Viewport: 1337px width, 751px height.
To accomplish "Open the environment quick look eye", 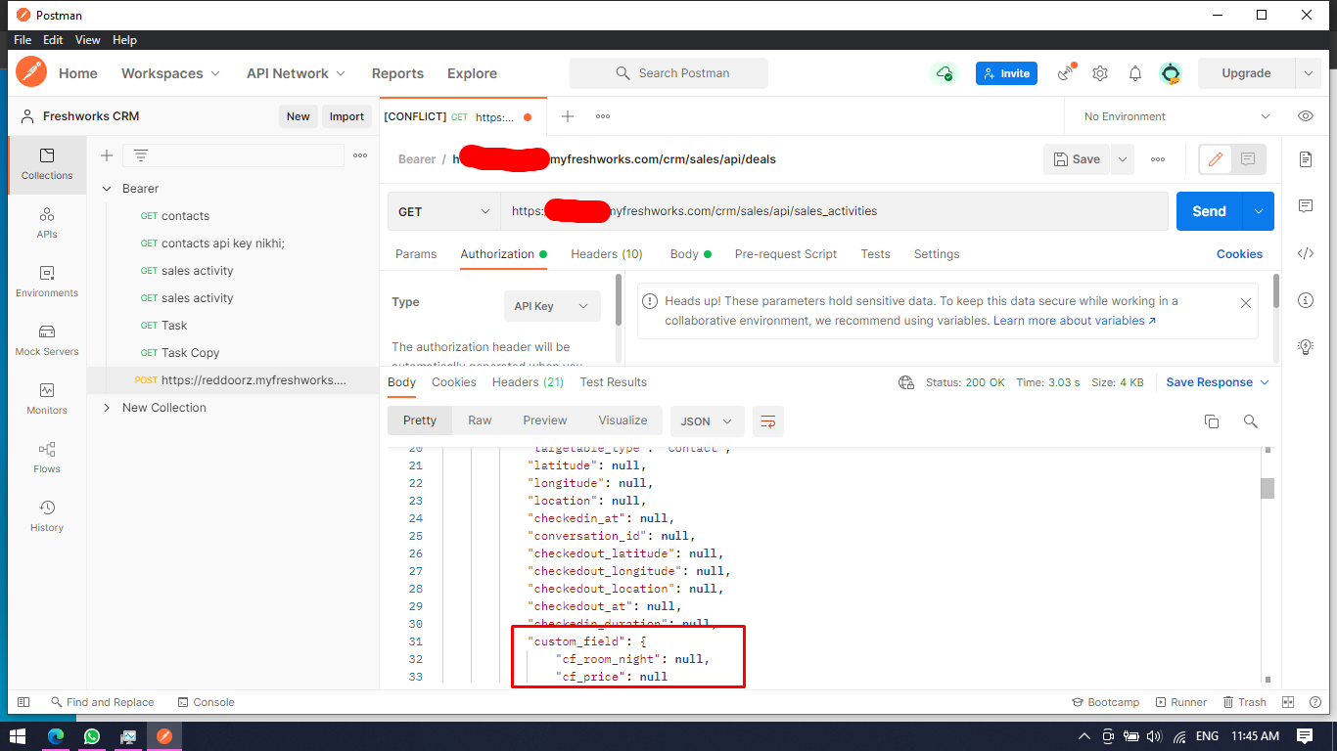I will click(1306, 116).
